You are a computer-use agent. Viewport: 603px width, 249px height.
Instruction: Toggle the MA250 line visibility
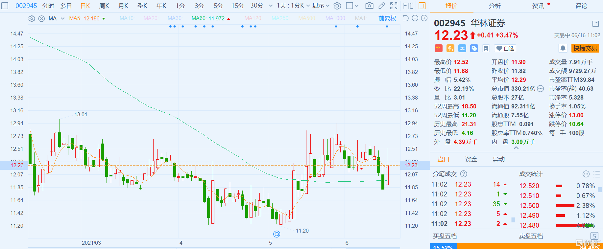click(280, 18)
